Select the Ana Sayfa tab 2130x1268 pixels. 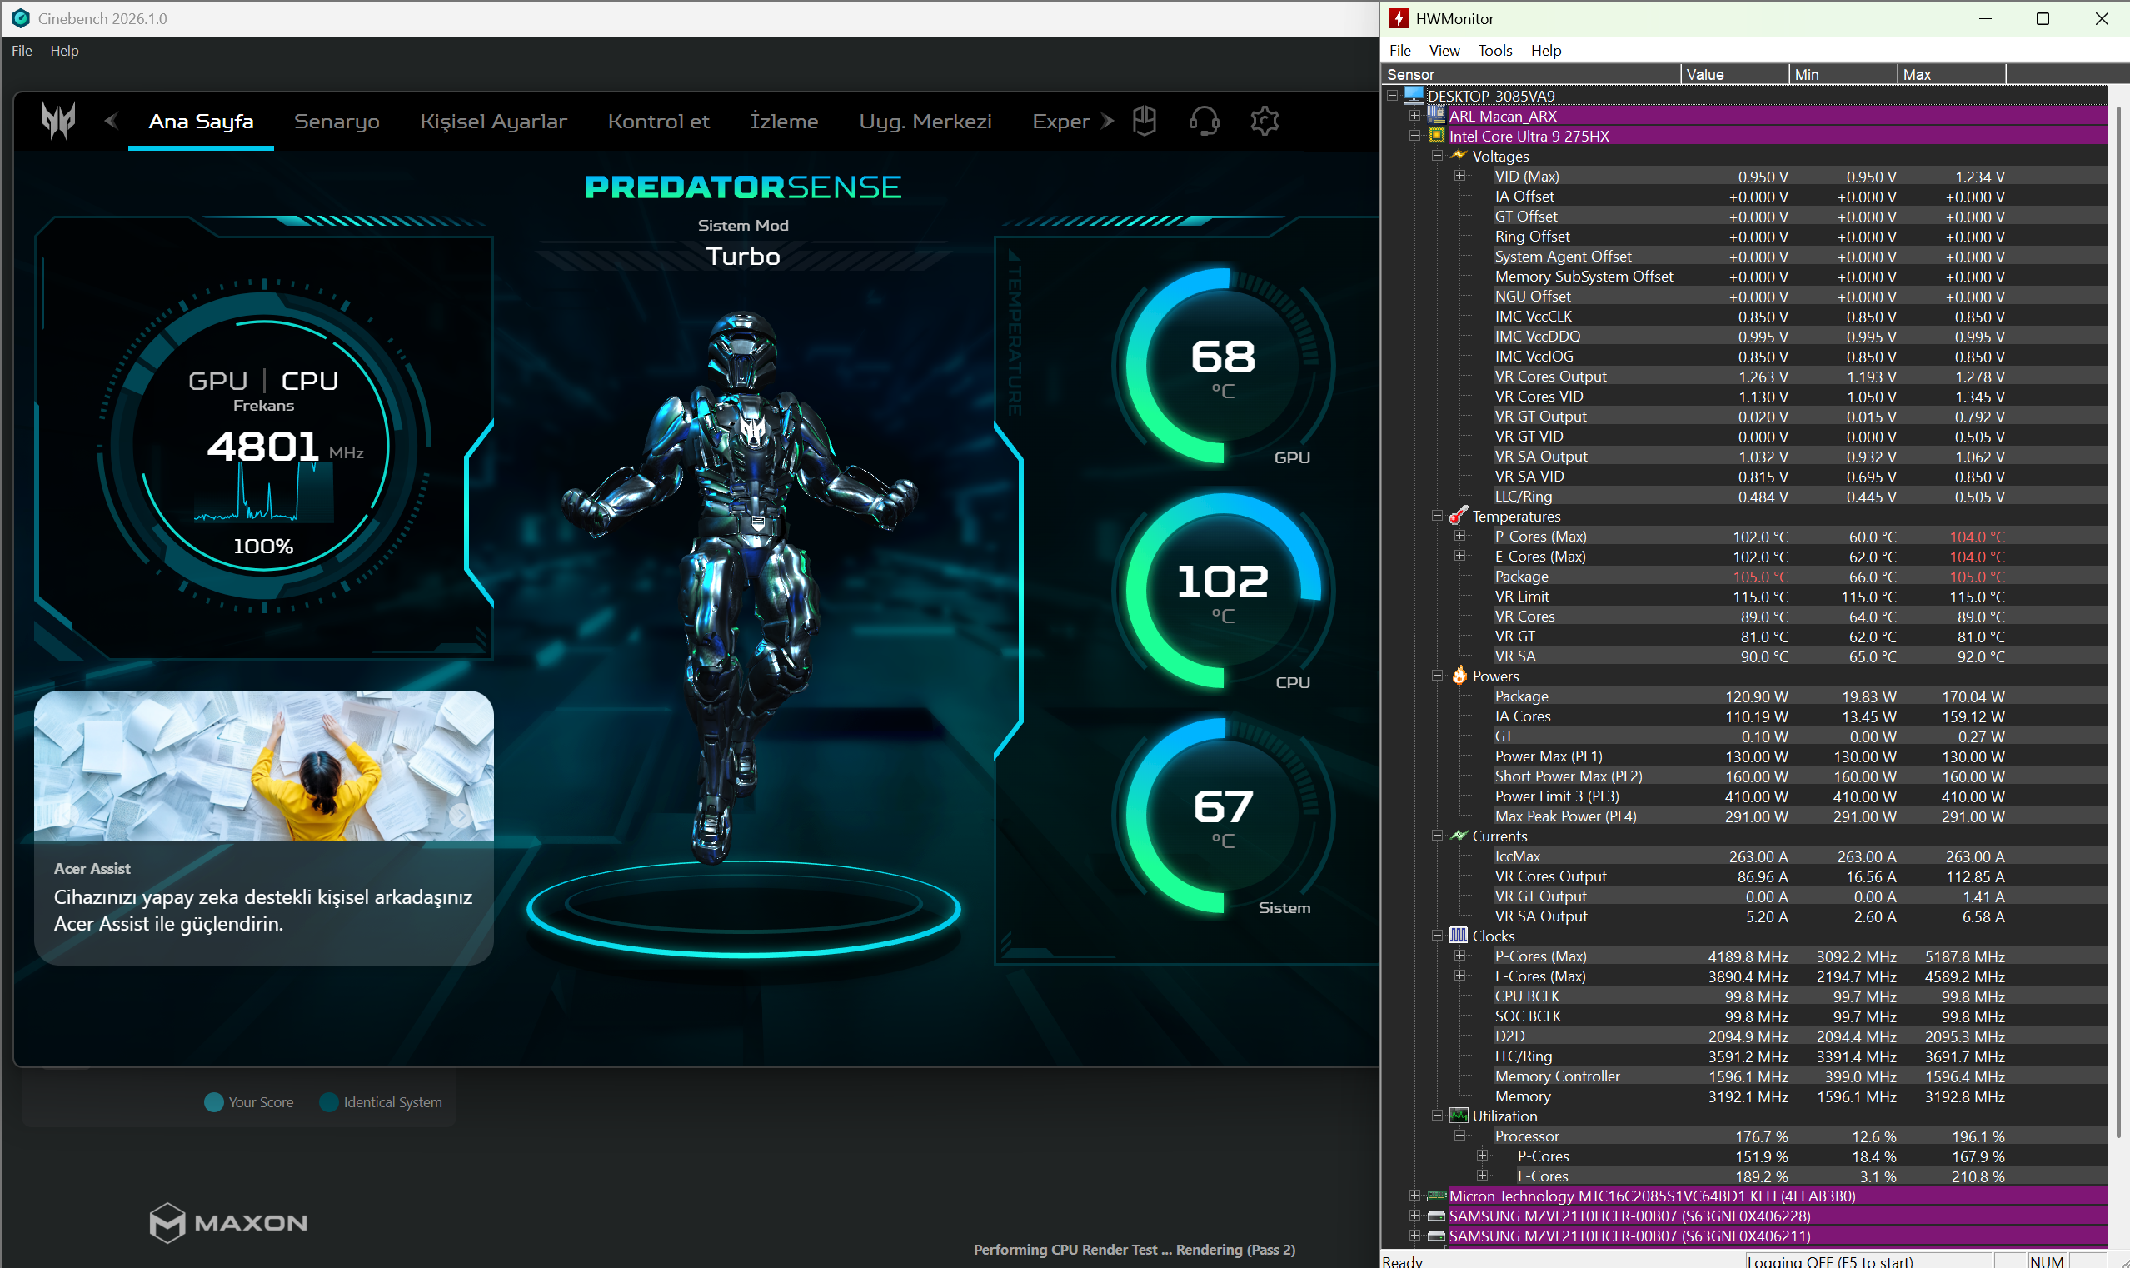click(201, 122)
